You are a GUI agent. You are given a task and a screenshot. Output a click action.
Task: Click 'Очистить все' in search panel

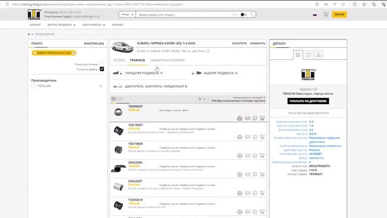pyautogui.click(x=94, y=44)
